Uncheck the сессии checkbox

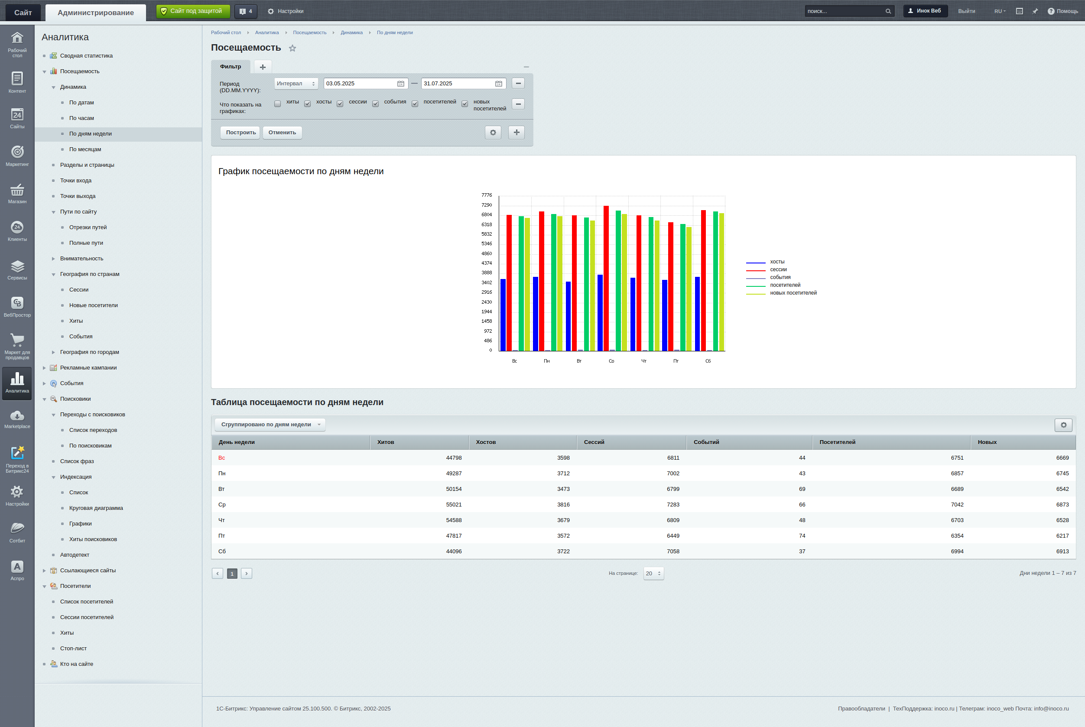tap(340, 104)
